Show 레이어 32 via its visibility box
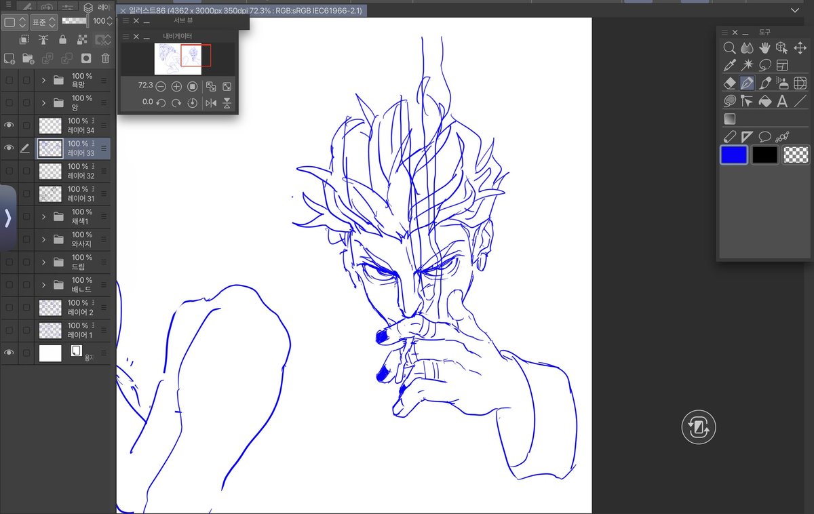Screen dimensions: 814x514 click(9, 171)
